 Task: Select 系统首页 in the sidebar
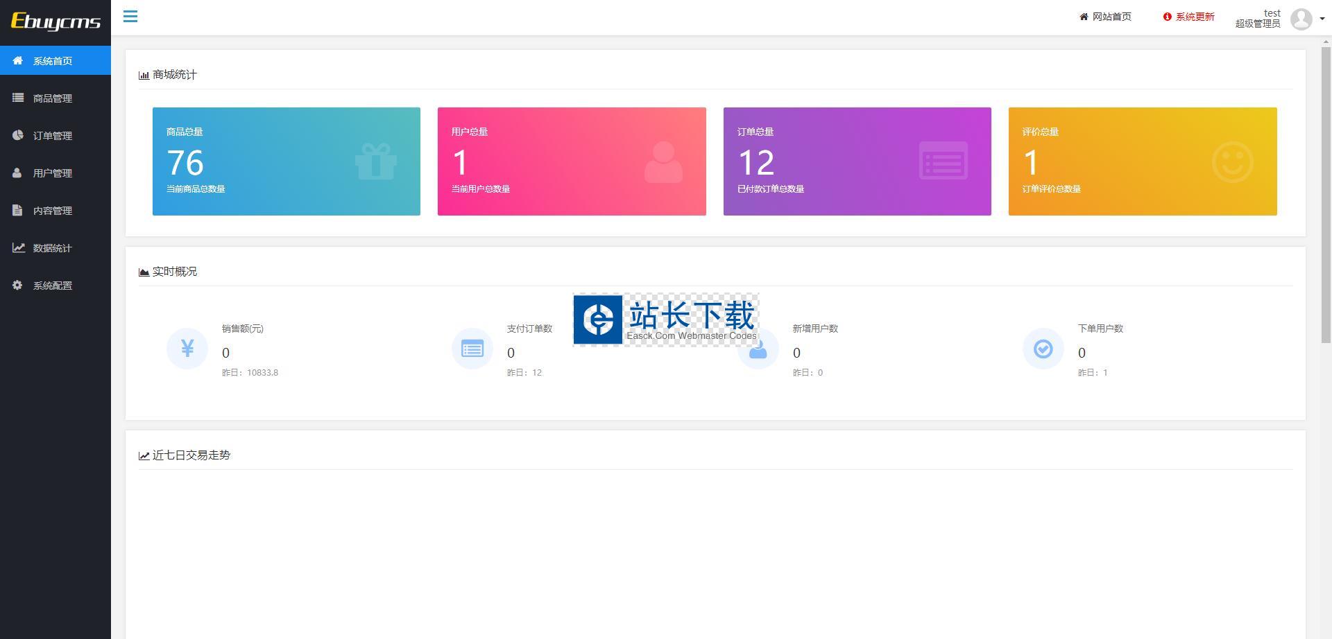click(53, 61)
